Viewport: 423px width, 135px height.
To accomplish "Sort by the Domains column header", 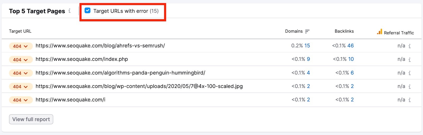I will [294, 31].
